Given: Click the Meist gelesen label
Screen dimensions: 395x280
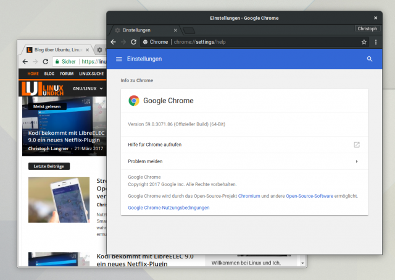Looking at the screenshot, I should click(x=47, y=106).
